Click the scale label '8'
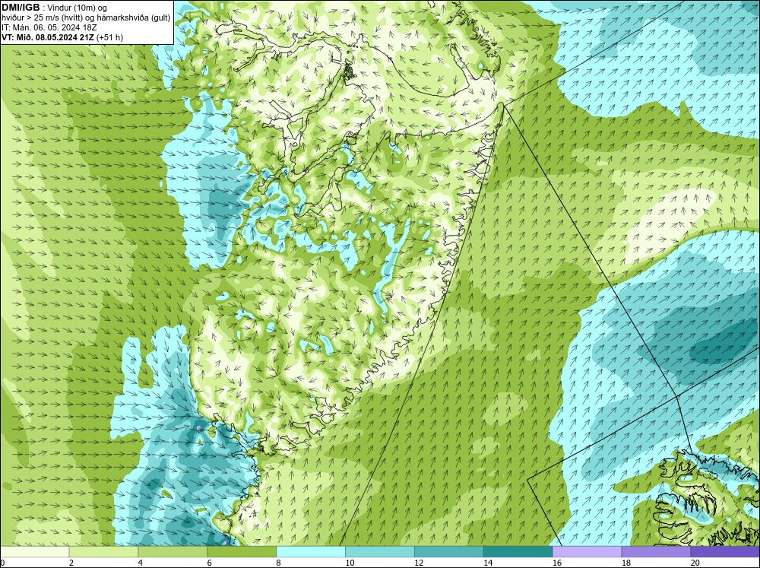760x568 pixels. coord(278,563)
